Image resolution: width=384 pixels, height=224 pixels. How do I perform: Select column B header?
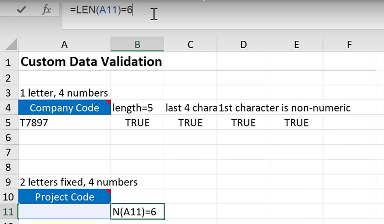pyautogui.click(x=137, y=45)
